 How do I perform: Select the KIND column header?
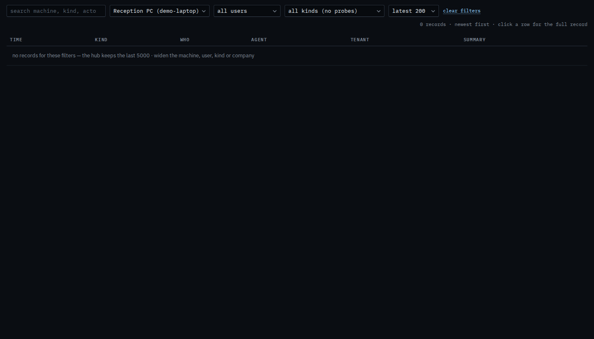101,40
